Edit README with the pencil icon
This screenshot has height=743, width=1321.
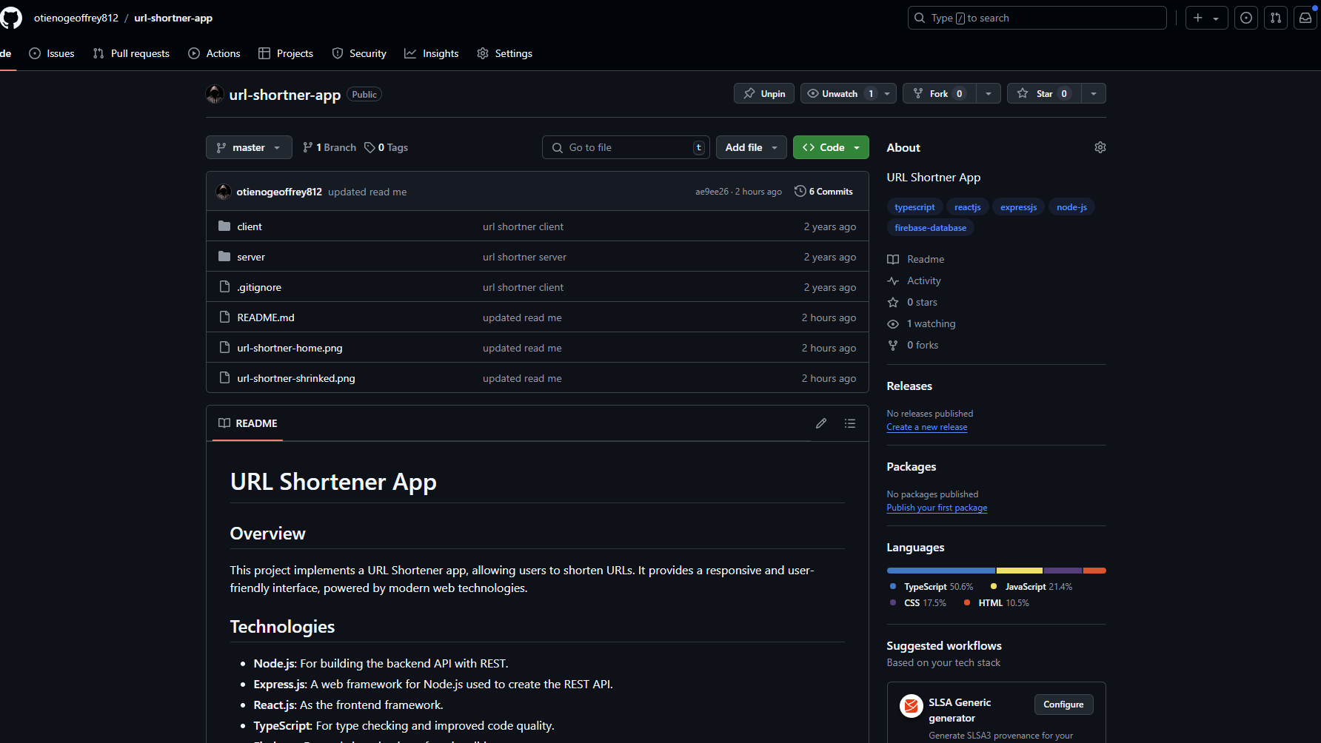[x=821, y=423]
